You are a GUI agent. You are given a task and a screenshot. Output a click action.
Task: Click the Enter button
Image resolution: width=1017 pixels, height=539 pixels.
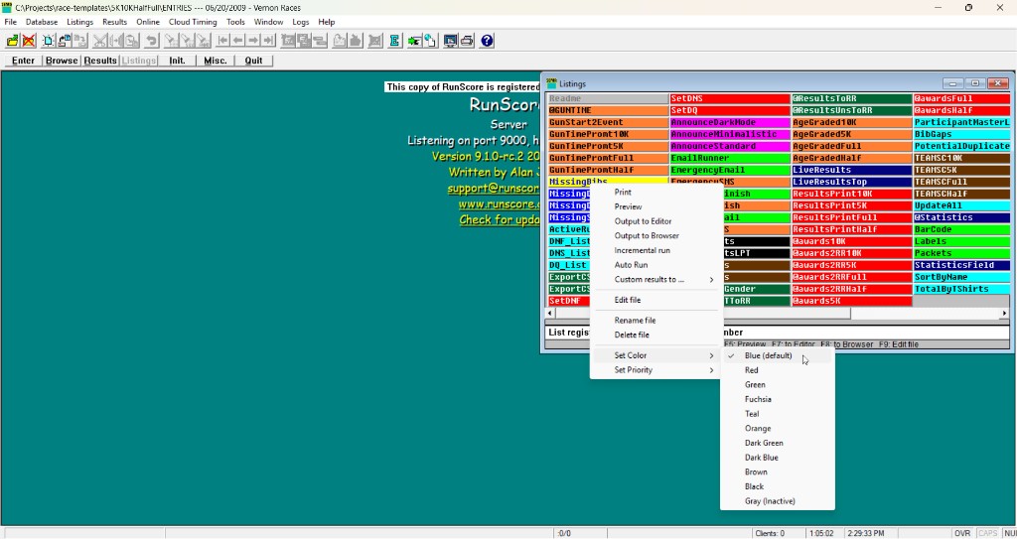coord(24,61)
